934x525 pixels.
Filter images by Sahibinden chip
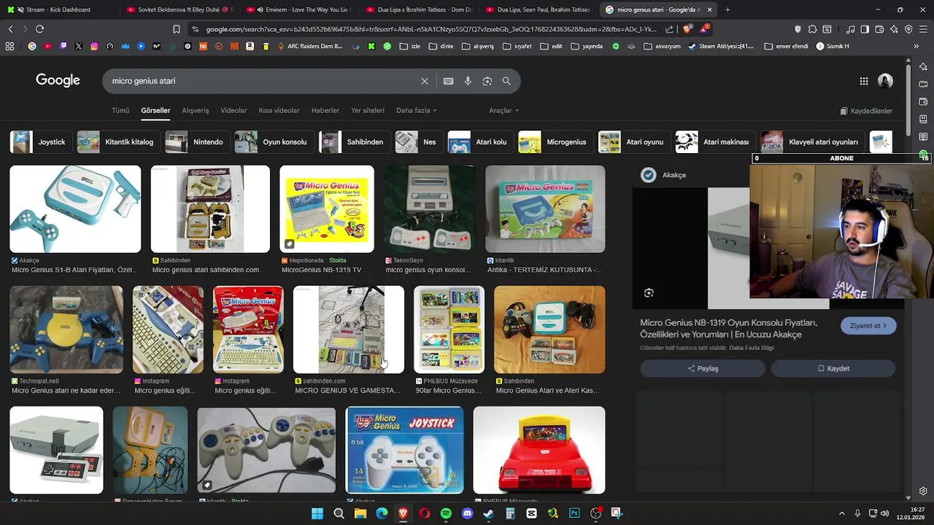click(x=355, y=142)
